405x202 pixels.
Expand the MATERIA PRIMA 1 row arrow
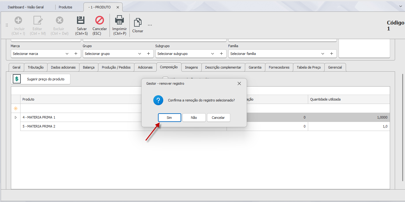pyautogui.click(x=16, y=117)
